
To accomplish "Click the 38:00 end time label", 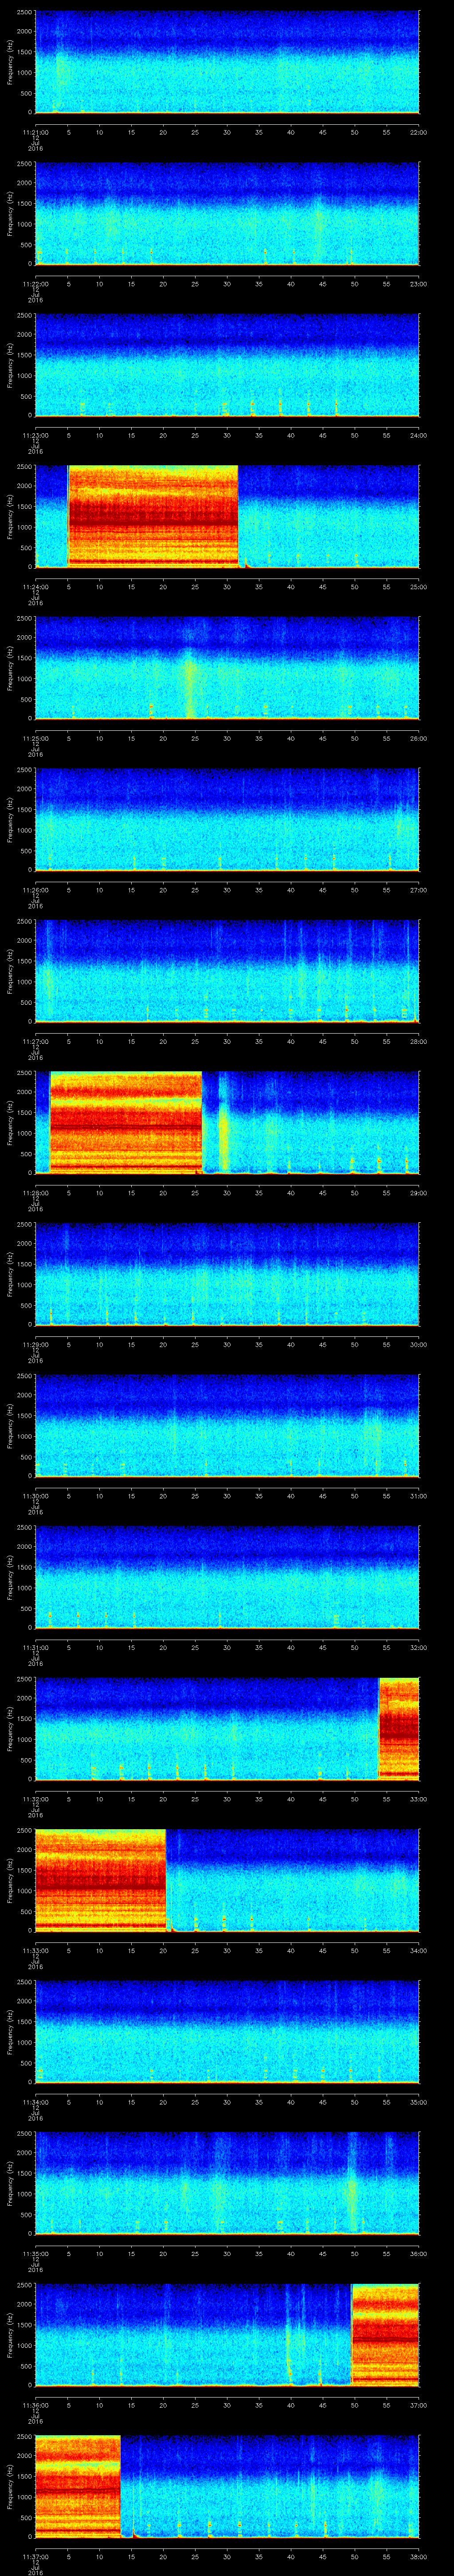I will (x=418, y=2557).
